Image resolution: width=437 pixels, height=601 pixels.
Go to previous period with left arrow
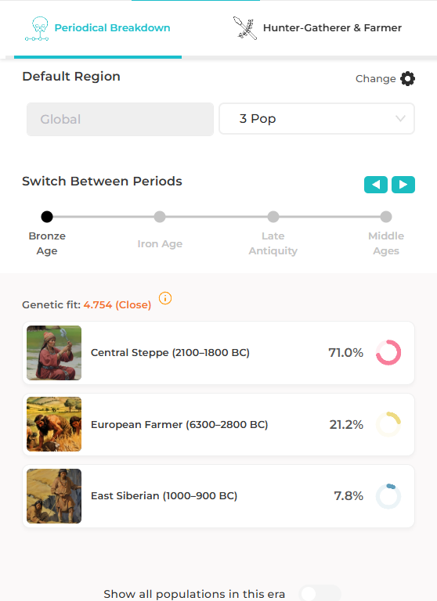tap(376, 185)
